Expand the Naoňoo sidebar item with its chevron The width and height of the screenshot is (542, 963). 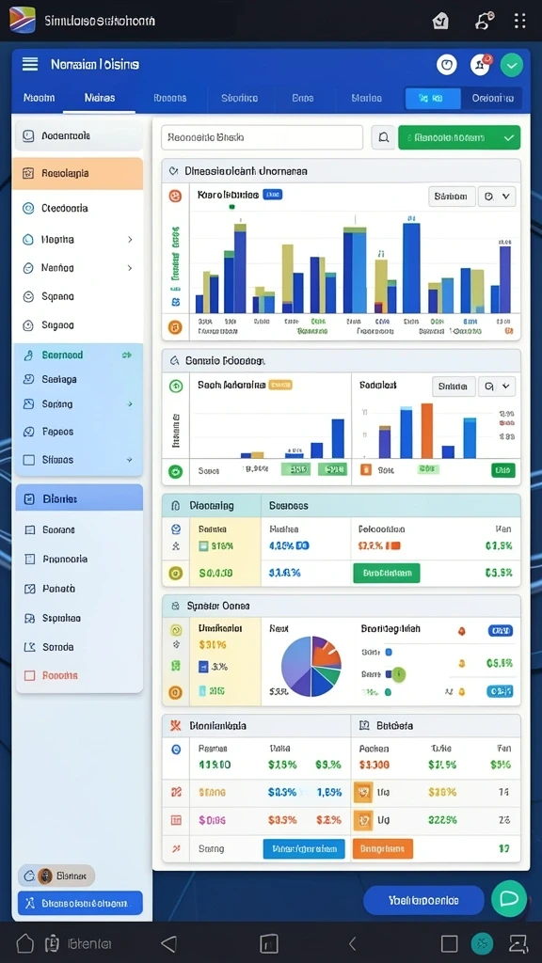click(130, 268)
